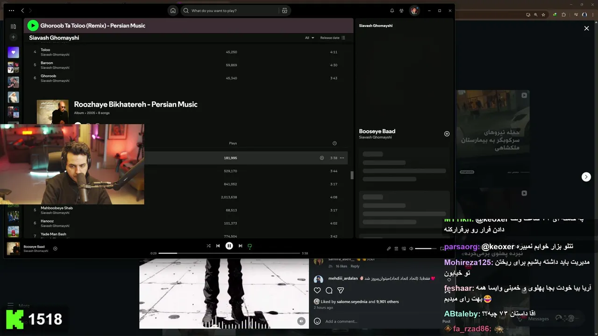
Task: Toggle the green repeat button
Action: [249, 246]
